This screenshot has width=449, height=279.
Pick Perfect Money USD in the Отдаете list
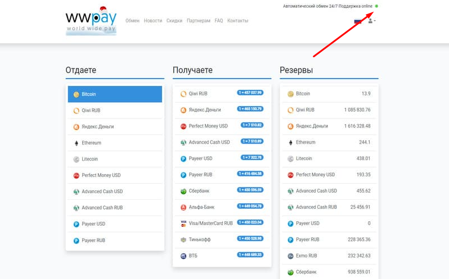[x=115, y=175]
